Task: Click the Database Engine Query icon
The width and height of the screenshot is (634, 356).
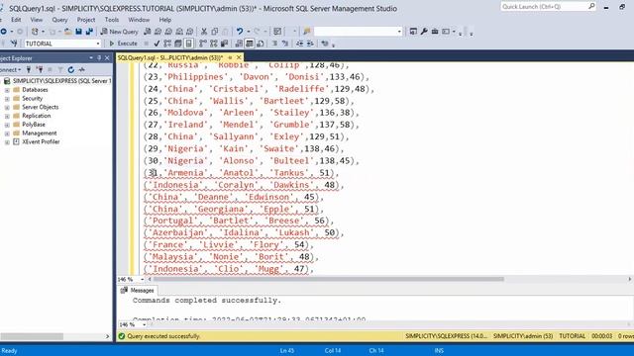Action: click(148, 31)
